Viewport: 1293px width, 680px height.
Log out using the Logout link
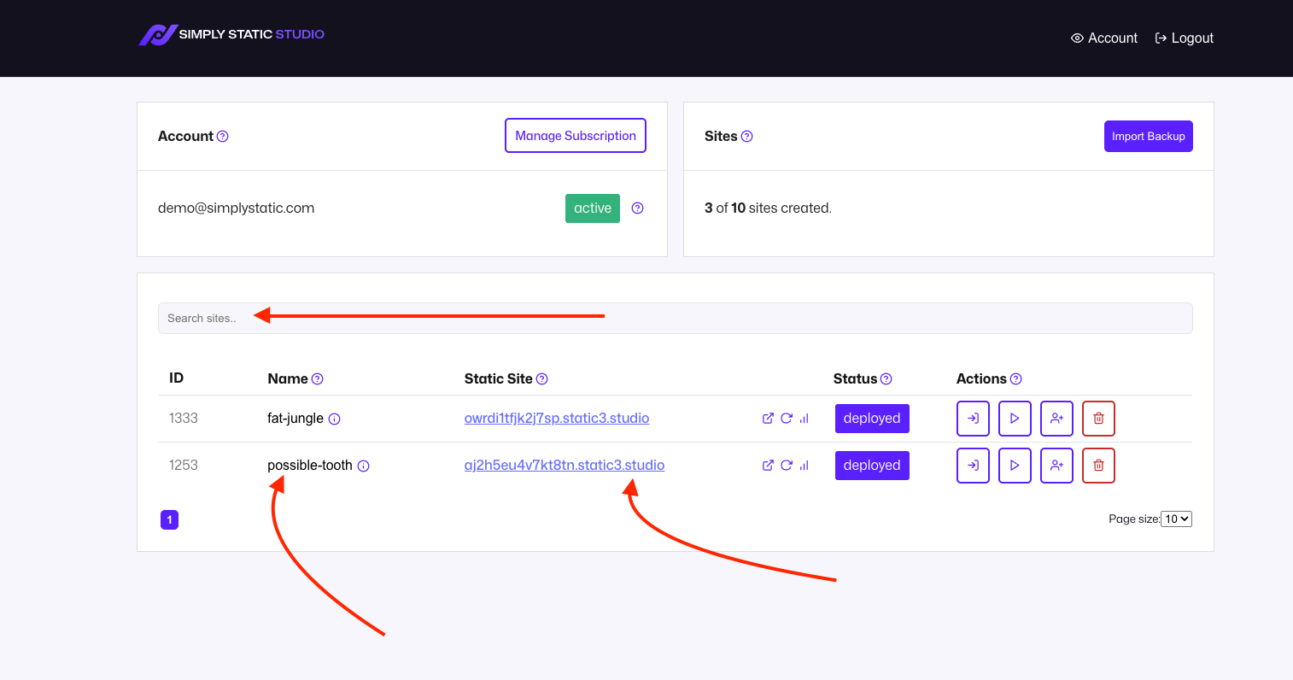[x=1185, y=38]
